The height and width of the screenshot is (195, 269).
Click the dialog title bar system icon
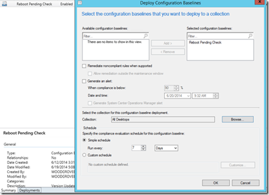click(x=80, y=3)
